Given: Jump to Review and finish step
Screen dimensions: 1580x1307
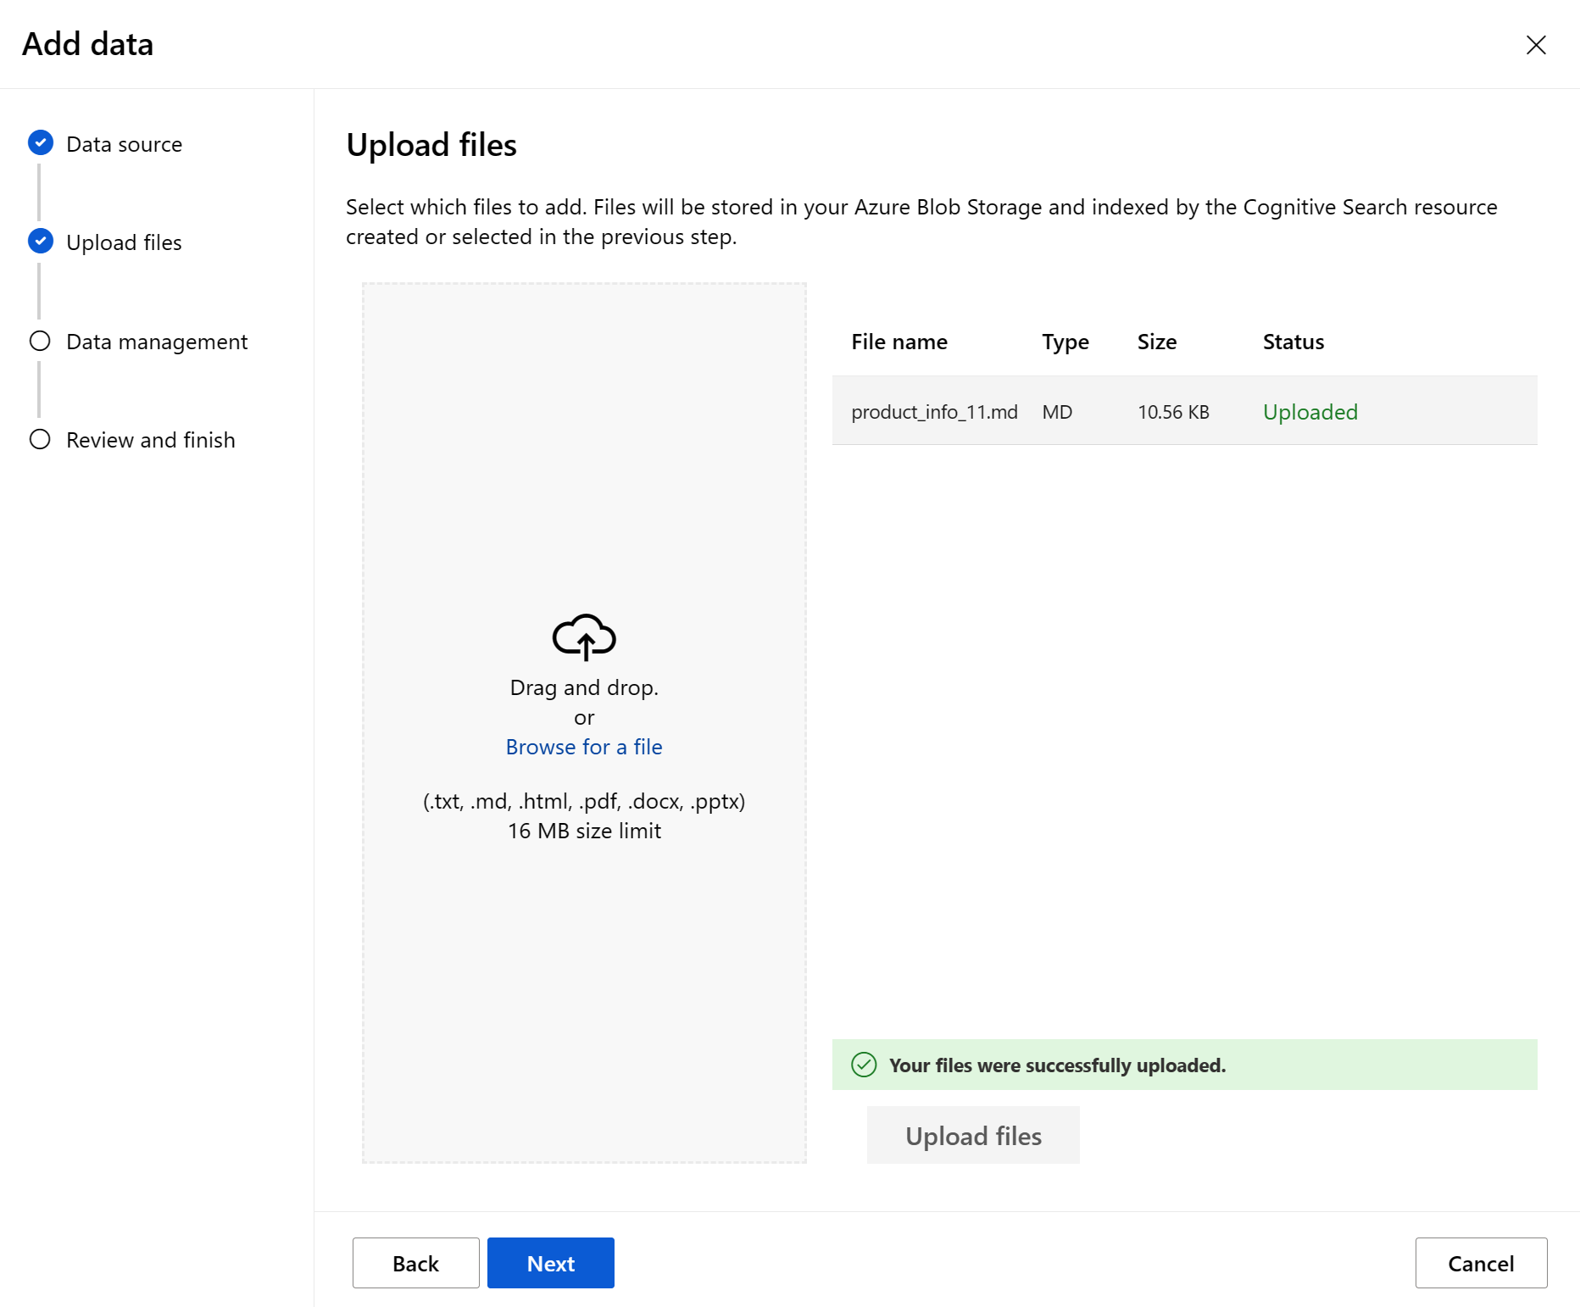Looking at the screenshot, I should 151,440.
